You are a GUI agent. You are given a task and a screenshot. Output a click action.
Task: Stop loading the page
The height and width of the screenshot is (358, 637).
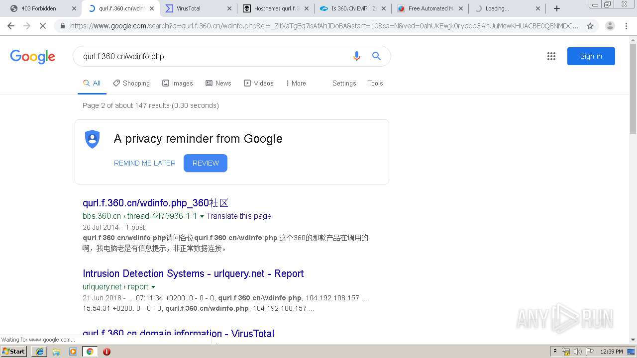(43, 26)
